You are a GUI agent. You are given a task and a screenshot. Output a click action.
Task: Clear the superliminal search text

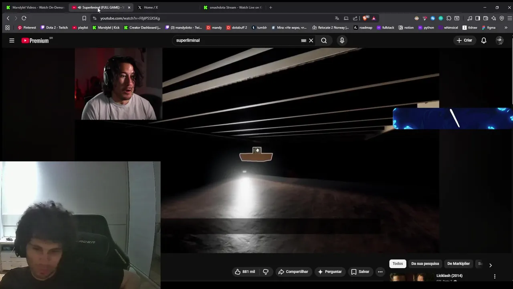pos(311,40)
